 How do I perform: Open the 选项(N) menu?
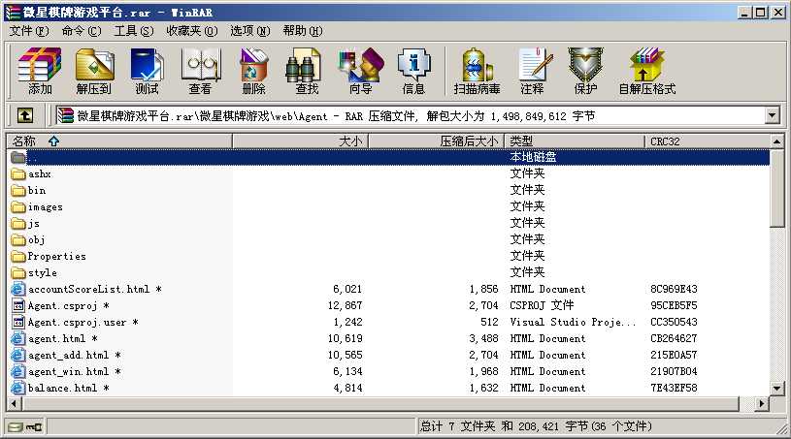click(x=250, y=31)
